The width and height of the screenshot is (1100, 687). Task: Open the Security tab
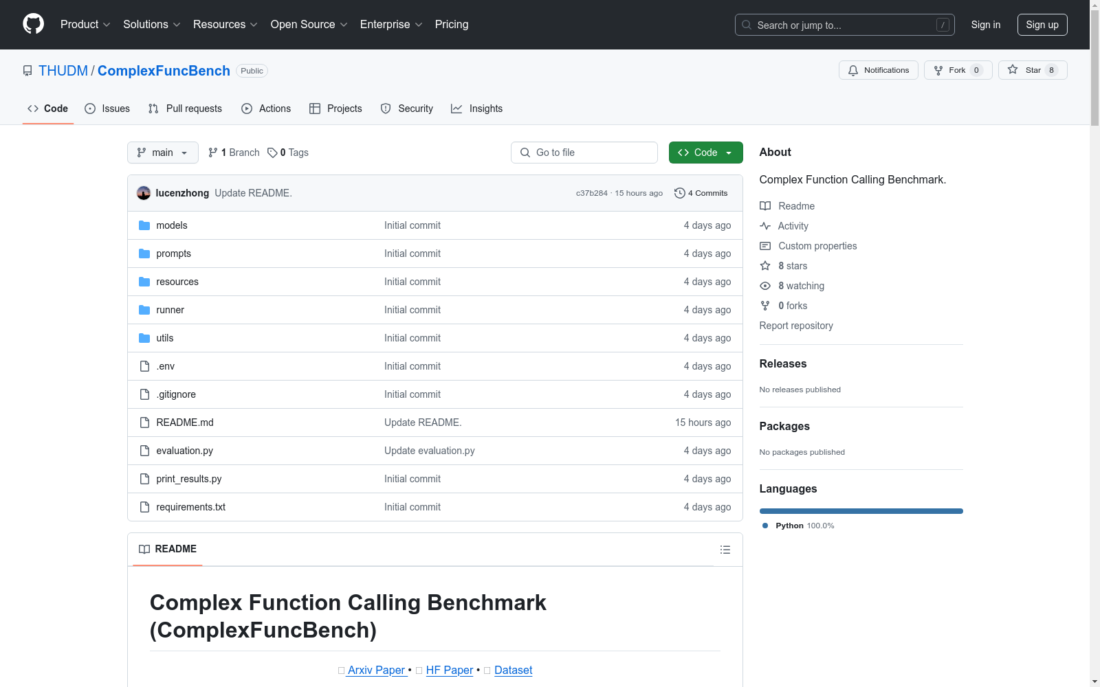(x=407, y=109)
